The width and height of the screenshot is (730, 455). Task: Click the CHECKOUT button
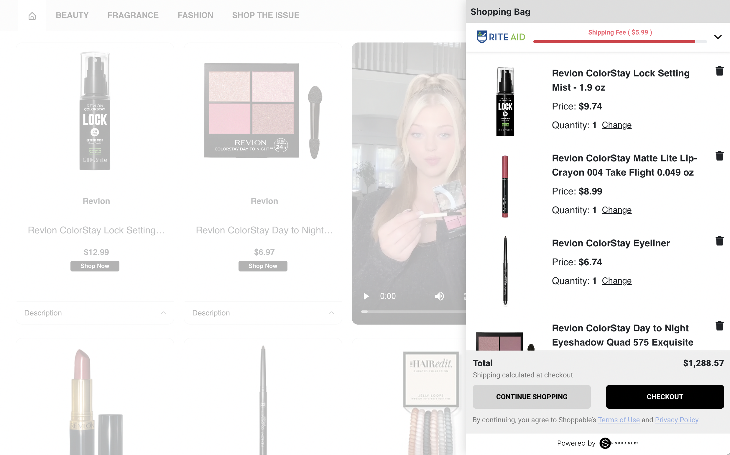click(x=665, y=397)
